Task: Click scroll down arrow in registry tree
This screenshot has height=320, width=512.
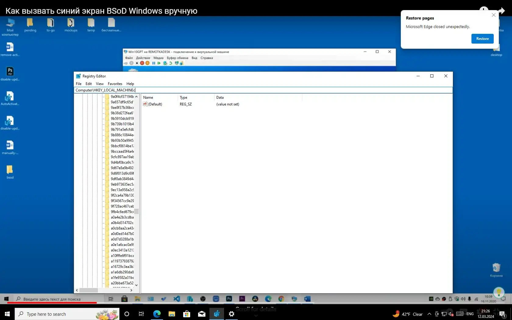Action: (137, 285)
